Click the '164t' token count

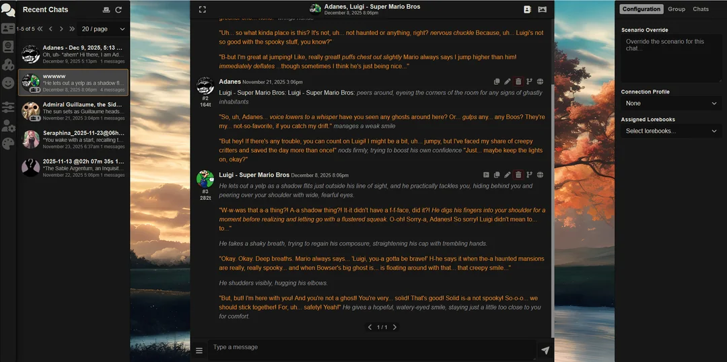205,105
